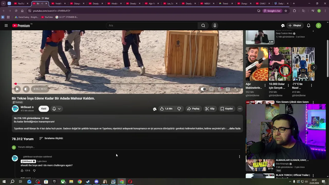Save video with Kaydet button
This screenshot has width=329, height=185.
point(226,109)
